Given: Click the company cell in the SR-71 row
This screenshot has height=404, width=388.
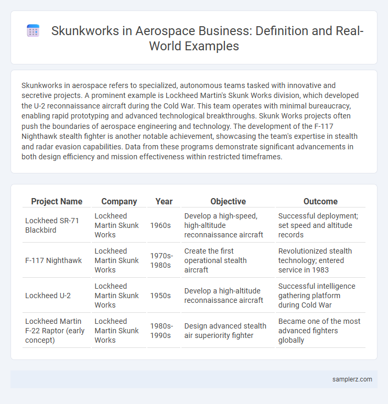Looking at the screenshot, I should (119, 225).
